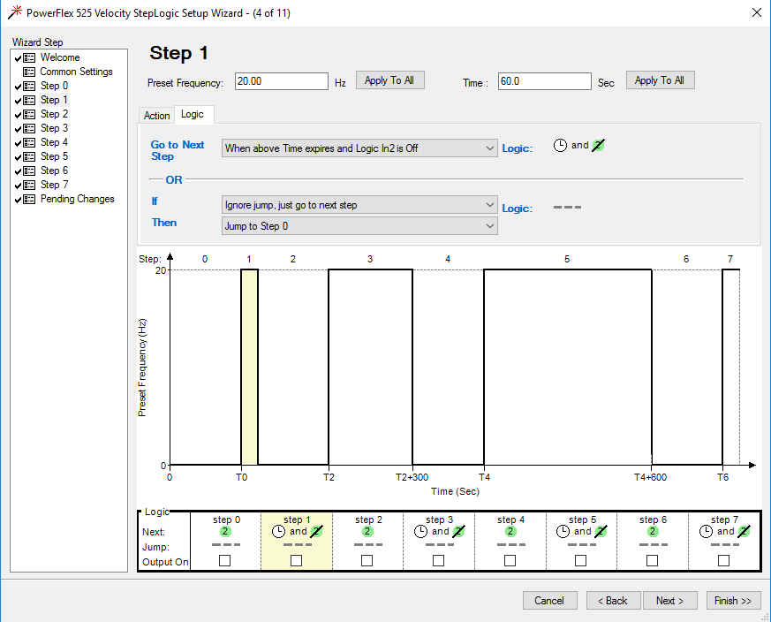
Task: Toggle Output On checkbox for step 5
Action: click(x=581, y=560)
